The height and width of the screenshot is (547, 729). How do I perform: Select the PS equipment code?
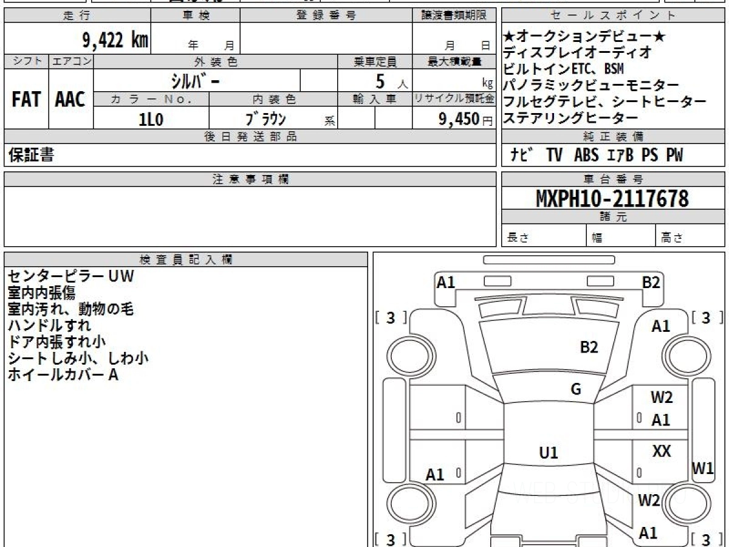(649, 155)
